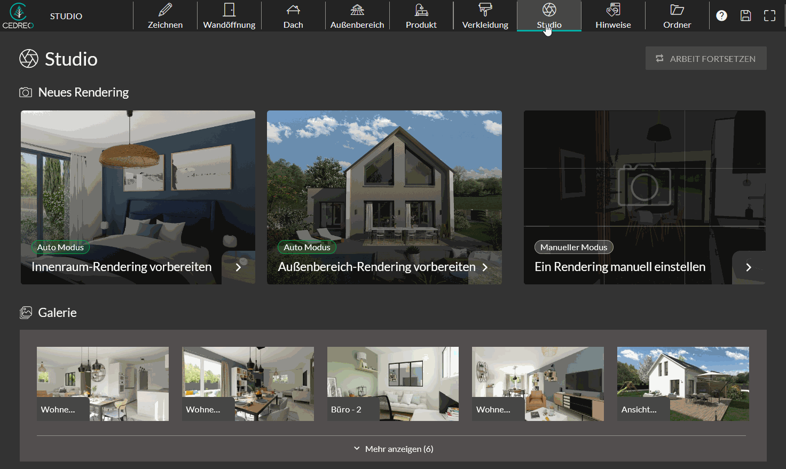Image resolution: width=786 pixels, height=469 pixels.
Task: Open the Hinweise tags icon
Action: pyautogui.click(x=614, y=10)
